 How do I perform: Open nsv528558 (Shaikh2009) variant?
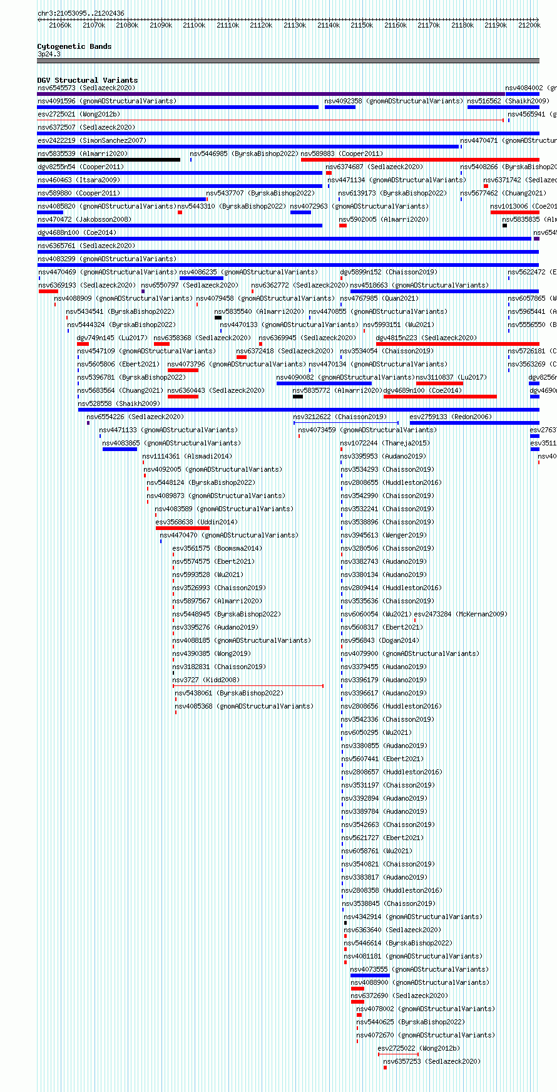pyautogui.click(x=119, y=403)
